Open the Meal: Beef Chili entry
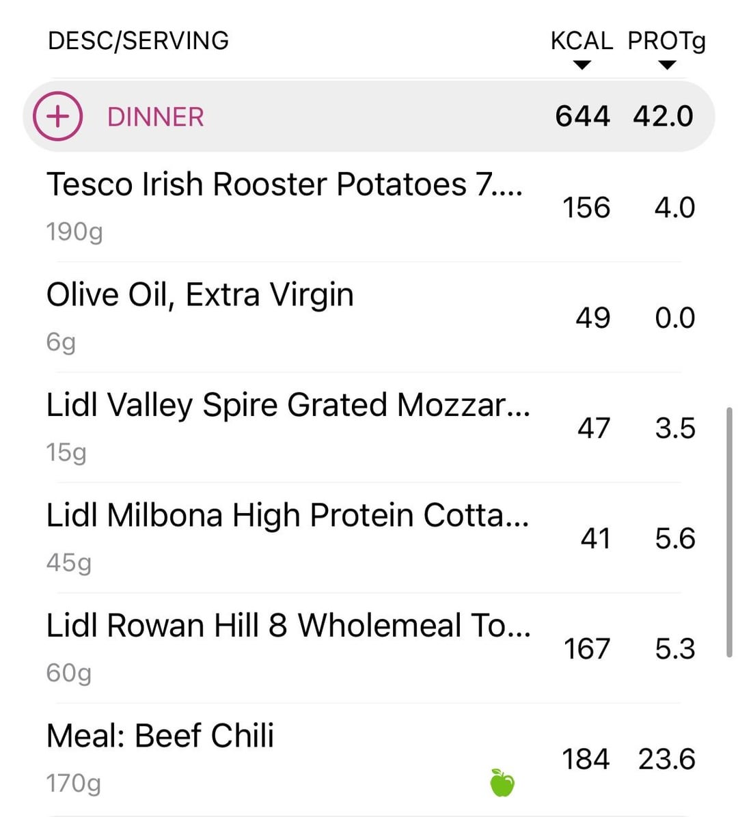The image size is (738, 817). click(x=160, y=736)
